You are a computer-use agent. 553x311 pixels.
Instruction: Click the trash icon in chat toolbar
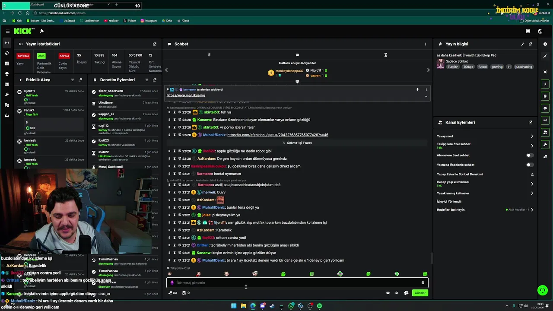click(x=209, y=55)
